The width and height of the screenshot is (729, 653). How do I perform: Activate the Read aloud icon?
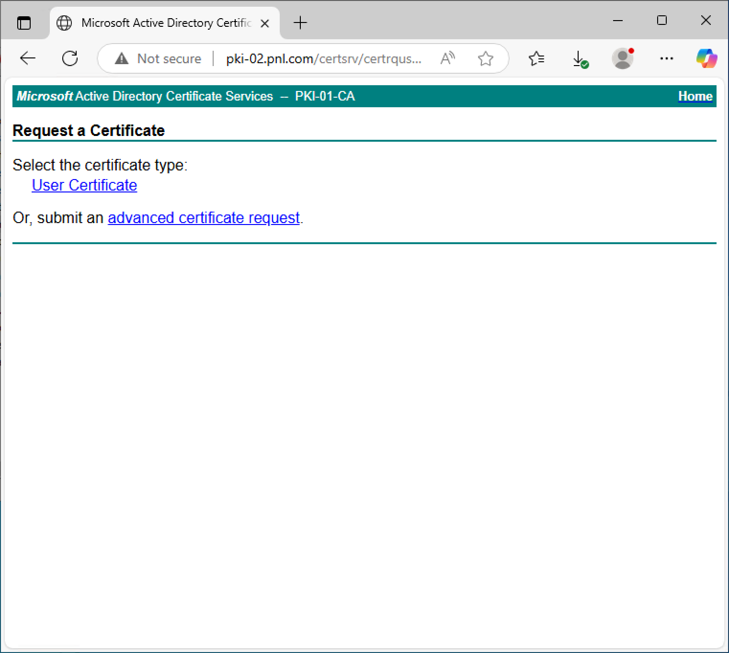point(447,58)
